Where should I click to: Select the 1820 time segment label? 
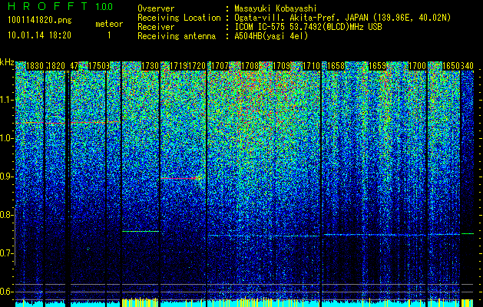tap(57, 66)
